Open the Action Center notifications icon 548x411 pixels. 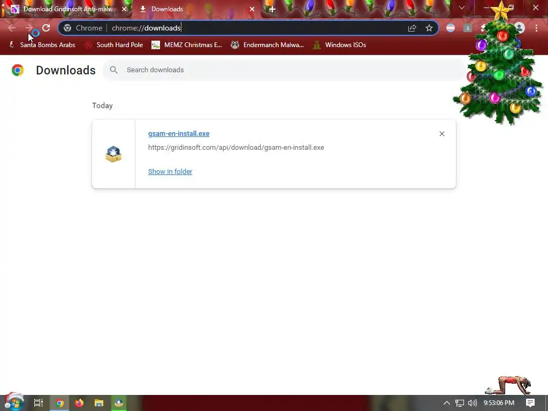pyautogui.click(x=530, y=403)
